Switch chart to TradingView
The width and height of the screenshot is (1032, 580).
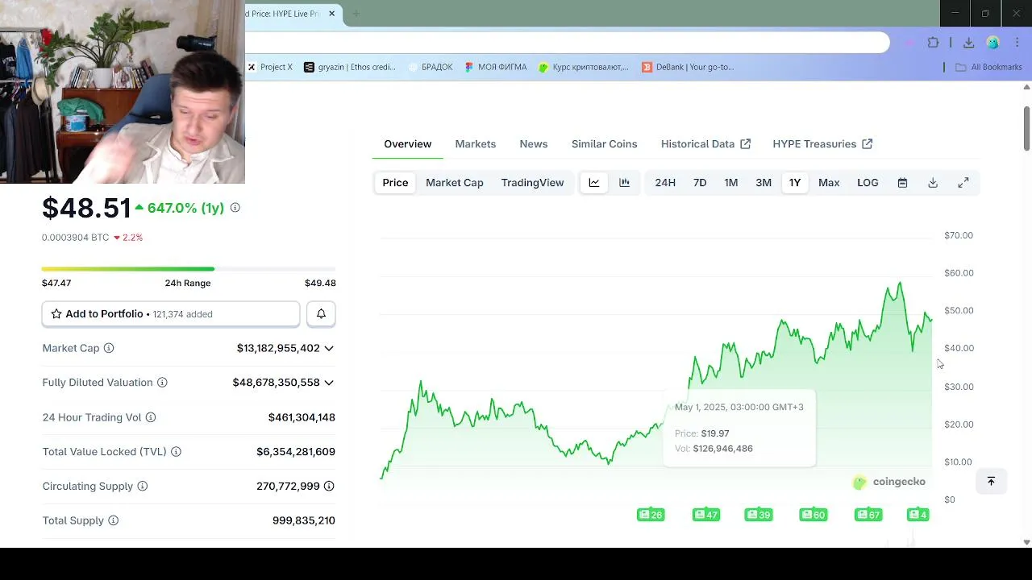click(532, 183)
